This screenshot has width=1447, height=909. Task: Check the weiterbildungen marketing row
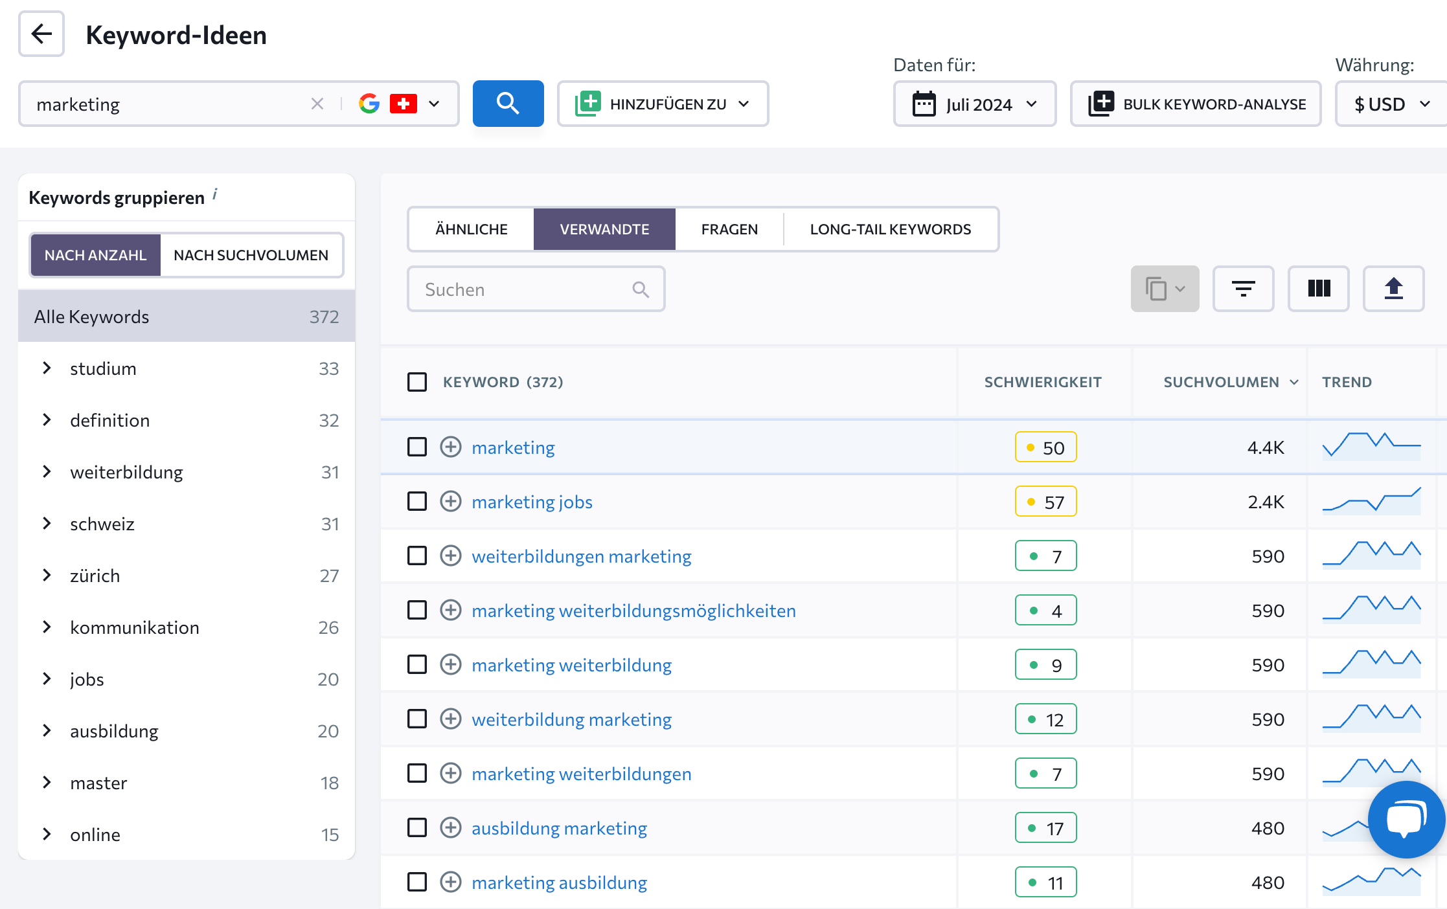[417, 555]
